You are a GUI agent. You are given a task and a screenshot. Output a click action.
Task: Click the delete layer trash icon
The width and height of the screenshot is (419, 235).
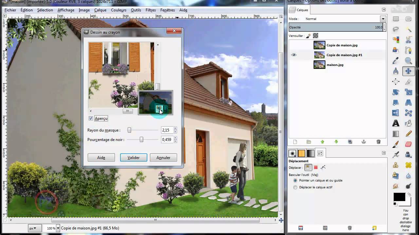click(378, 142)
